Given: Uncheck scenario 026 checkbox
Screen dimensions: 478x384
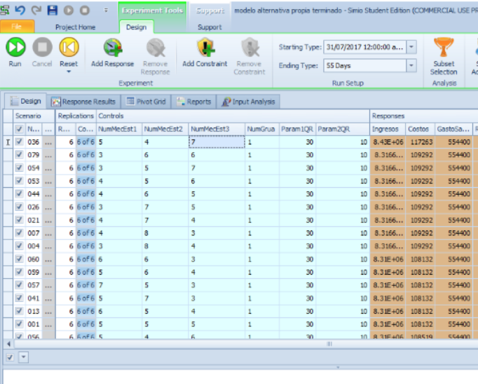Looking at the screenshot, I should (19, 207).
